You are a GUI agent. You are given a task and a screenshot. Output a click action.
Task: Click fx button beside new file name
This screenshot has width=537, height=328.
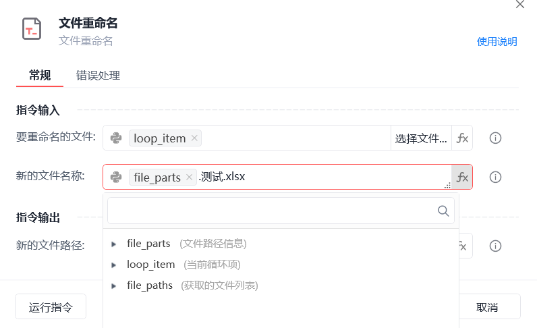pyautogui.click(x=462, y=177)
